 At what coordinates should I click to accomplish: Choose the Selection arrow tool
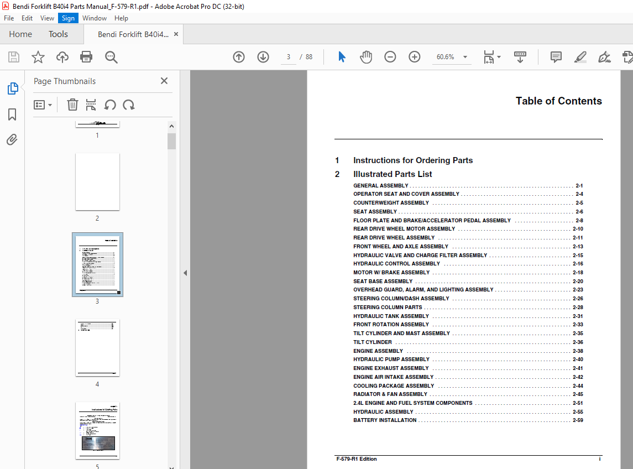pyautogui.click(x=342, y=57)
